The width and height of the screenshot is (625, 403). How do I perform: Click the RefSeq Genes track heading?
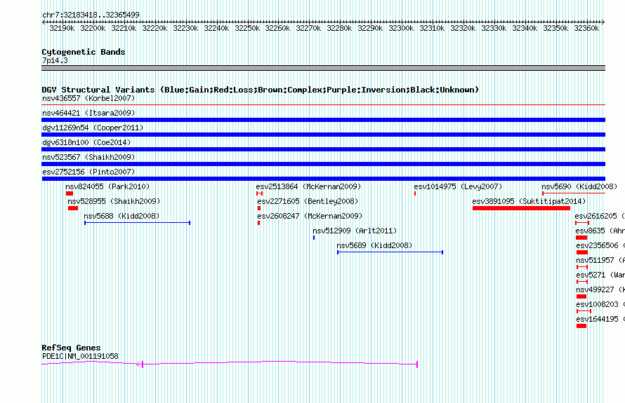(x=71, y=348)
